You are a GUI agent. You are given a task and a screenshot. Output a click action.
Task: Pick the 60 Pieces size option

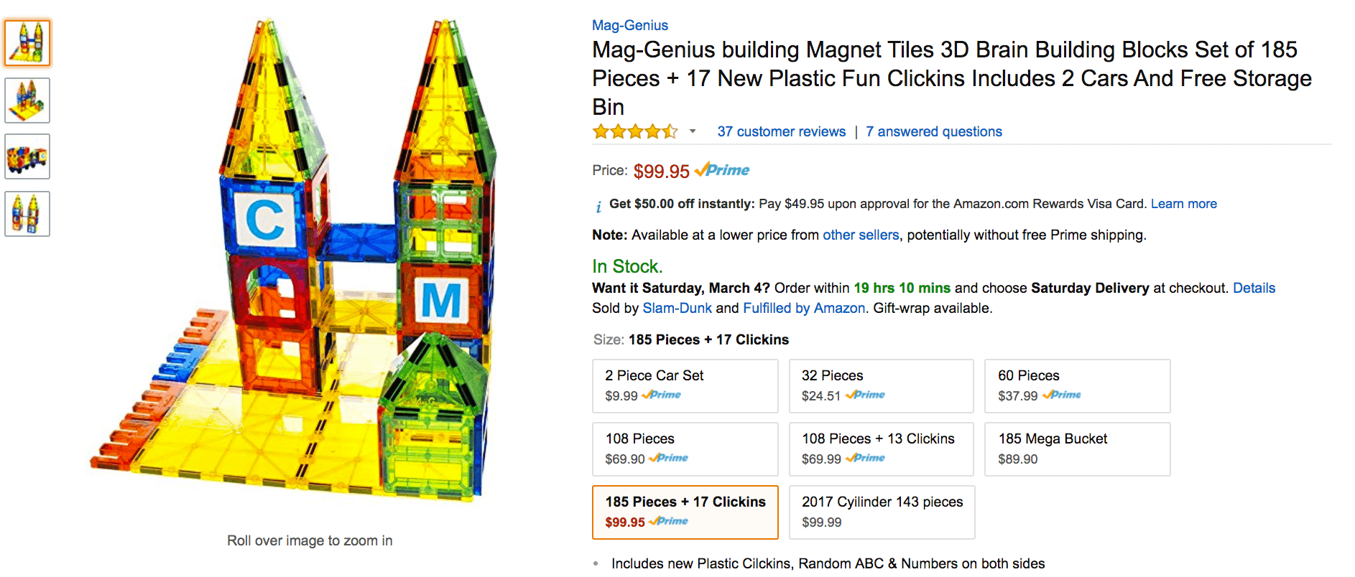pyautogui.click(x=1076, y=385)
